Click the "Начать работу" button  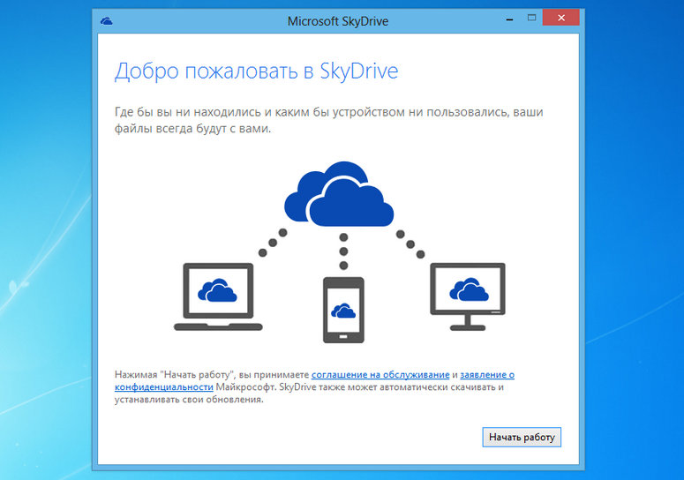pyautogui.click(x=522, y=437)
